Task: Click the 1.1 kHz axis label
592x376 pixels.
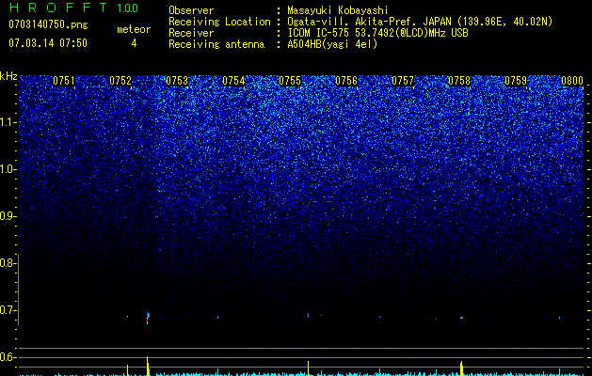Action: [7, 122]
